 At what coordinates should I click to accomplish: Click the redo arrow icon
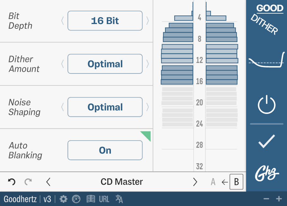[x=28, y=182]
